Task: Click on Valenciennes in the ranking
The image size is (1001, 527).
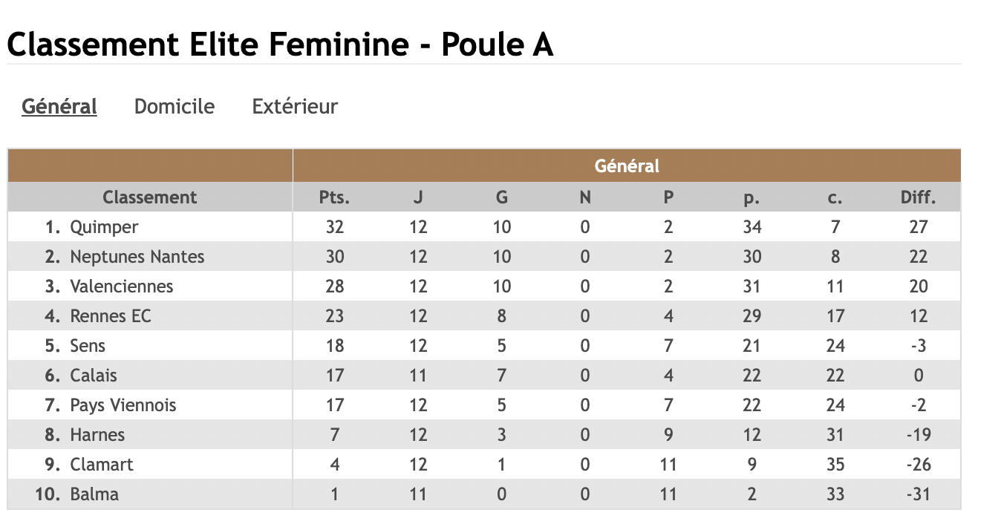Action: [121, 287]
